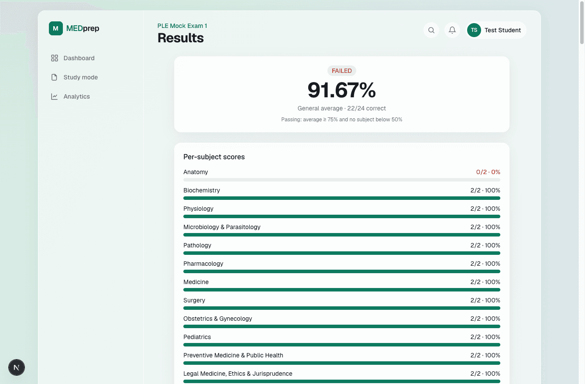Click the FAILED status badge
This screenshot has height=384, width=585.
342,71
